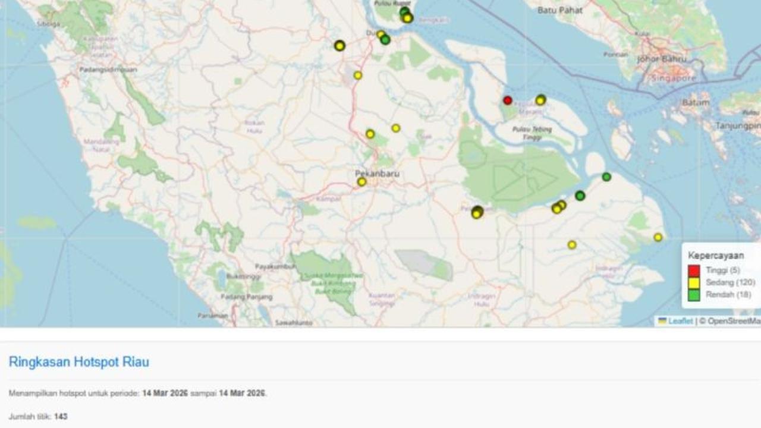Select the dark yellow hotspot cluster west of the green reserve
Viewport: 761px width, 428px height.
[x=477, y=212]
